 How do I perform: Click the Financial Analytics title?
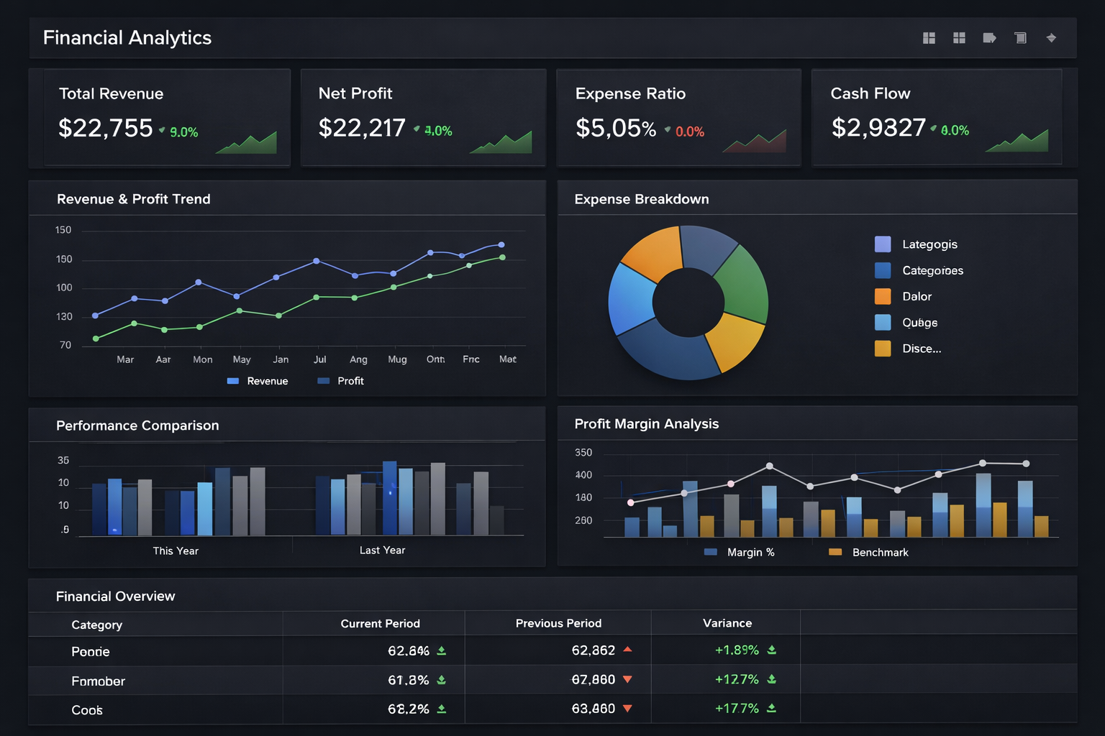127,37
